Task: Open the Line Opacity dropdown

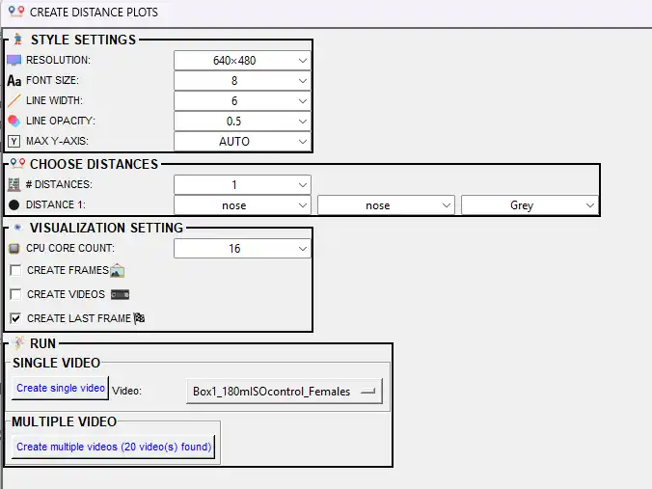Action: tap(242, 122)
